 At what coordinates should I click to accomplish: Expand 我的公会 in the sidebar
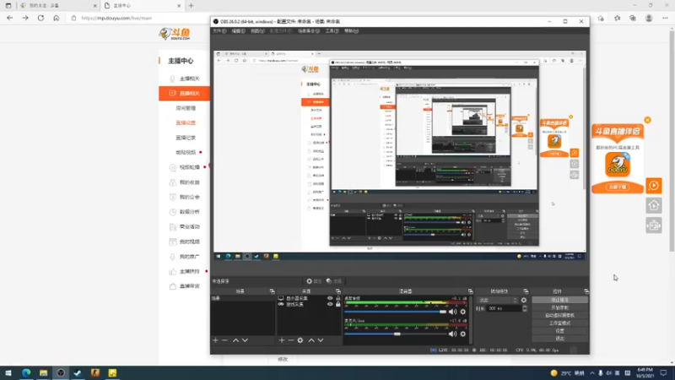click(x=184, y=197)
